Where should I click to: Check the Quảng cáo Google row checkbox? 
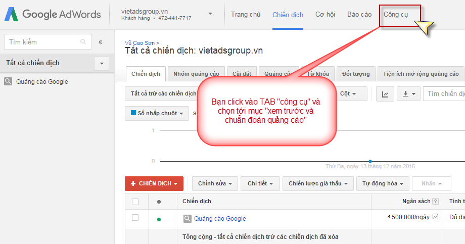(x=135, y=218)
